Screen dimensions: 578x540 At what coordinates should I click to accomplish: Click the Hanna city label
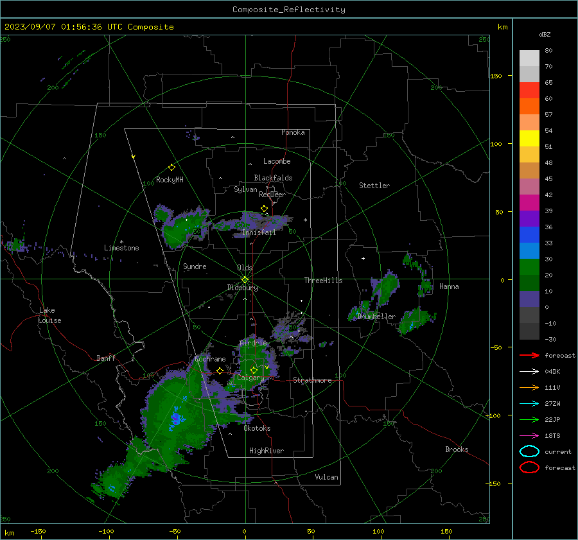[449, 286]
